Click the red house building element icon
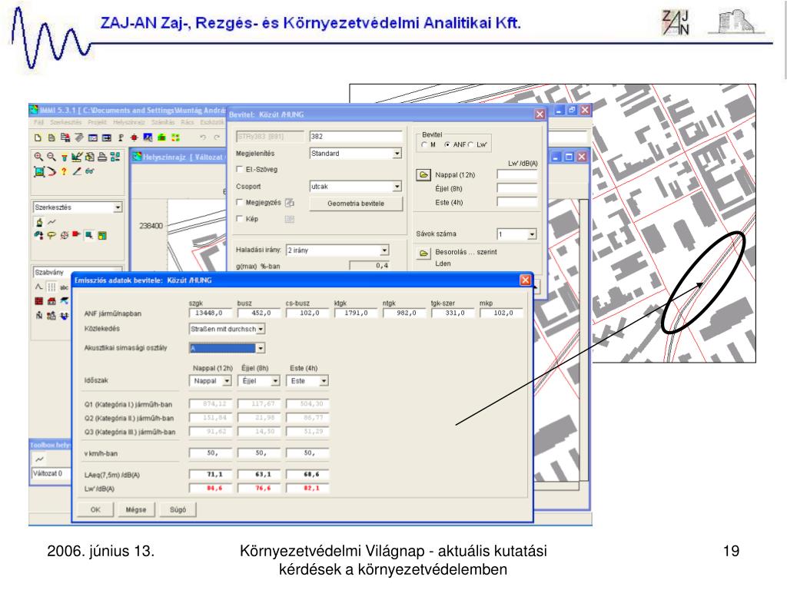This screenshot has width=787, height=590. 51,301
